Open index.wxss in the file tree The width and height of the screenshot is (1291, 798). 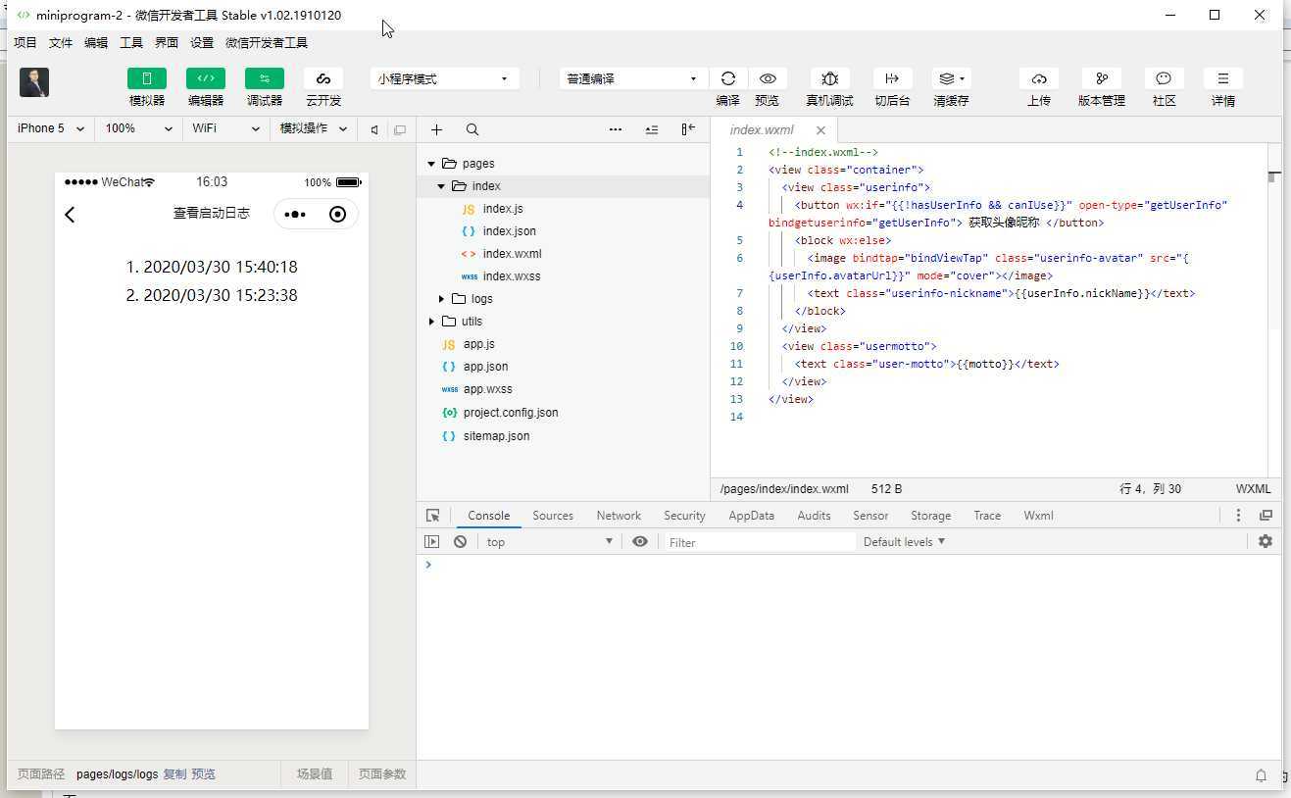tap(512, 276)
